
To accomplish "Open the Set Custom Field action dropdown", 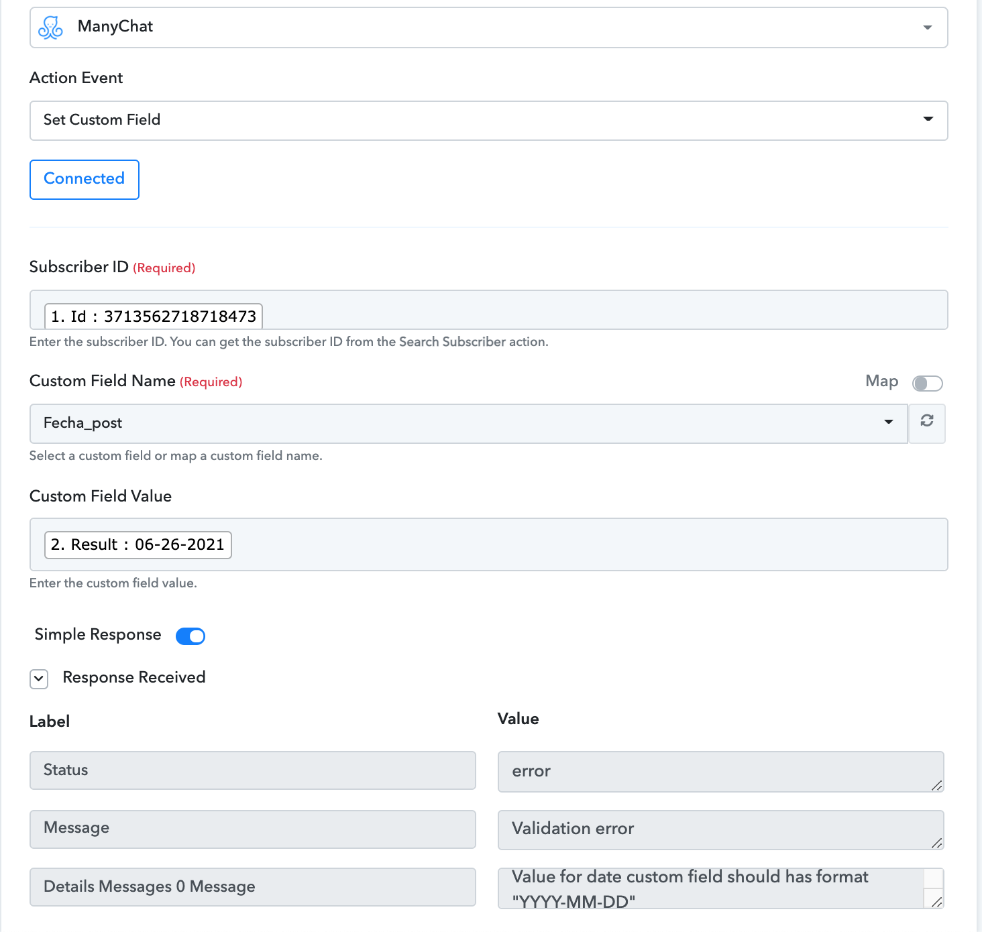I will click(x=488, y=121).
